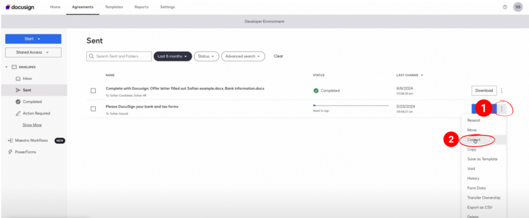The image size is (529, 218).
Task: Click the Docusign logo
Action: tap(20, 7)
